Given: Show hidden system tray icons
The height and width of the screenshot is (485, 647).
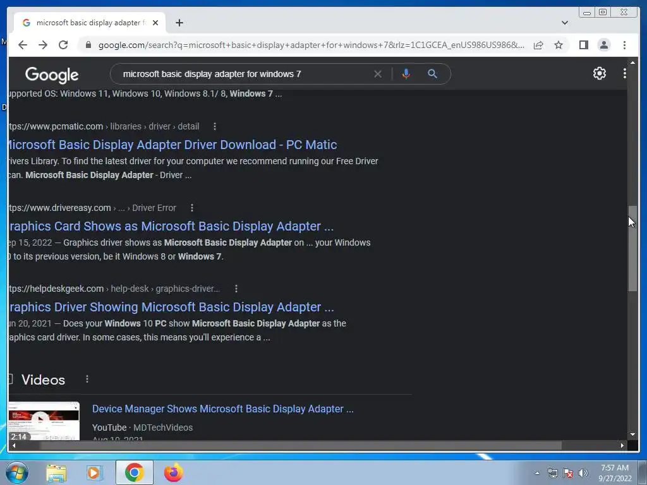Looking at the screenshot, I should coord(537,473).
